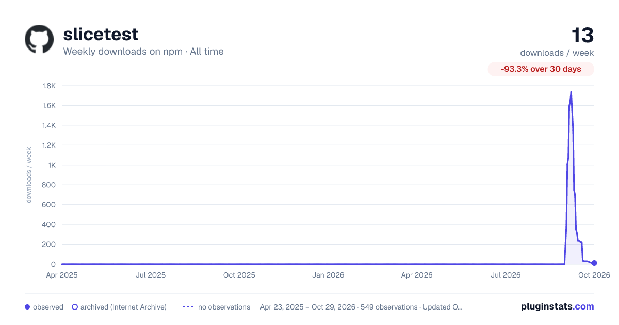This screenshot has width=619, height=325.
Task: Click the no observations dashed line icon
Action: coord(188,307)
